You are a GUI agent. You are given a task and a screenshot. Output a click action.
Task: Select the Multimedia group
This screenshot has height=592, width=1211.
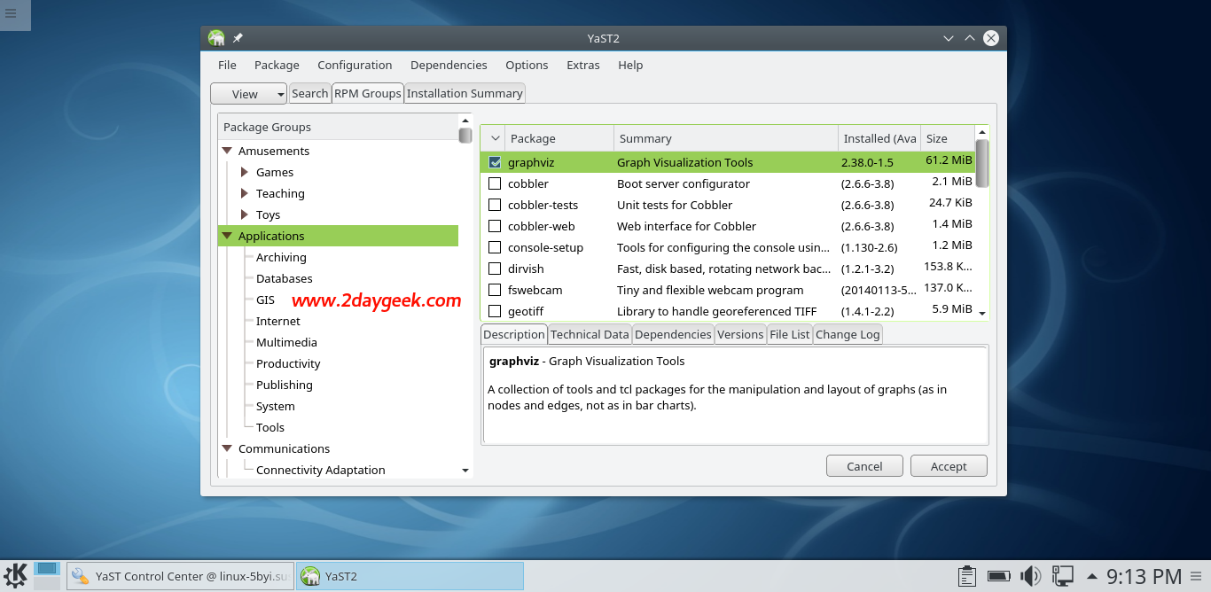pyautogui.click(x=286, y=342)
